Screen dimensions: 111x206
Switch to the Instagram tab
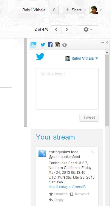pyautogui.click(x=57, y=45)
